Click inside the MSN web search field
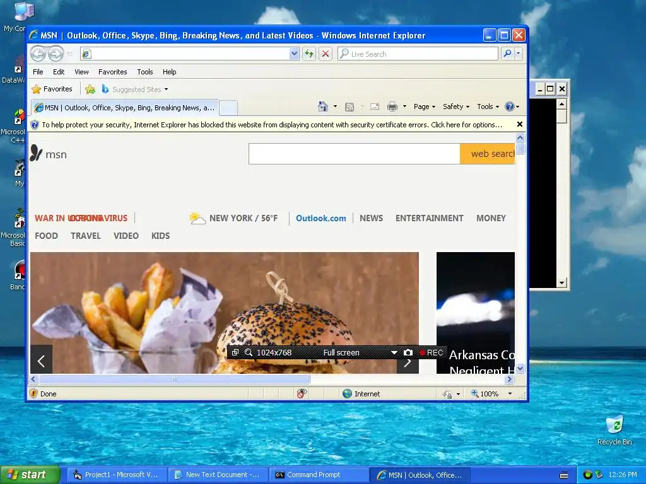 (x=355, y=154)
